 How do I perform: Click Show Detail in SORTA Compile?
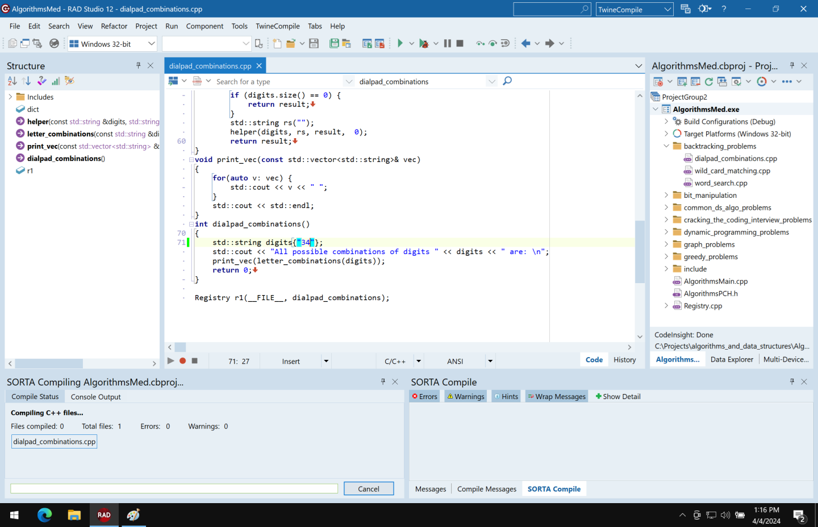pos(617,397)
